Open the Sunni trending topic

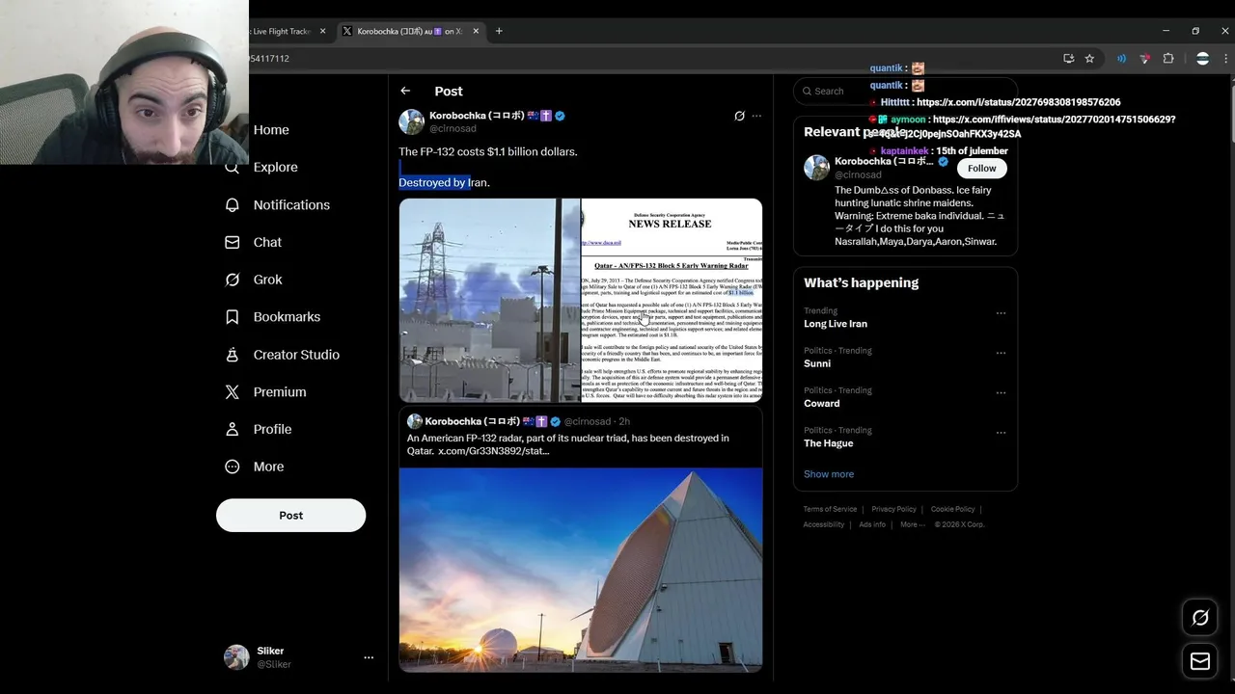pos(817,363)
